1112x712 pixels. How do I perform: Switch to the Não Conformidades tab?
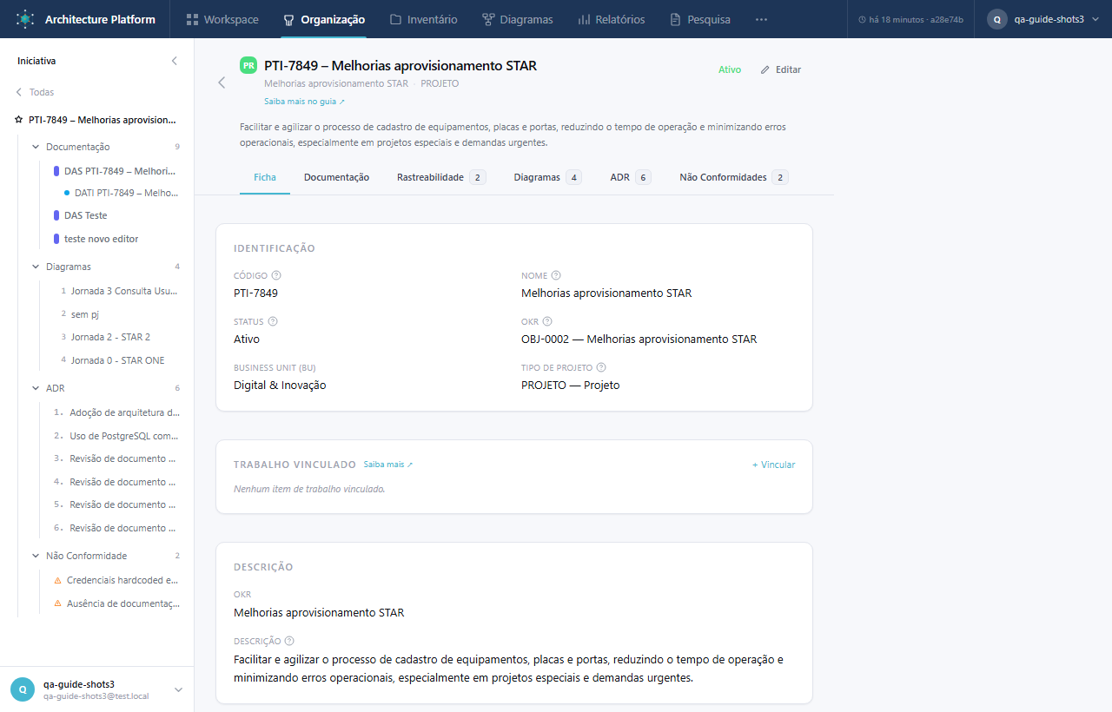click(733, 177)
